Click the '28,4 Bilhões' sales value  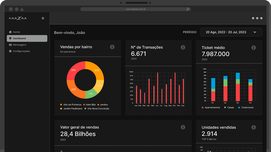(78, 134)
